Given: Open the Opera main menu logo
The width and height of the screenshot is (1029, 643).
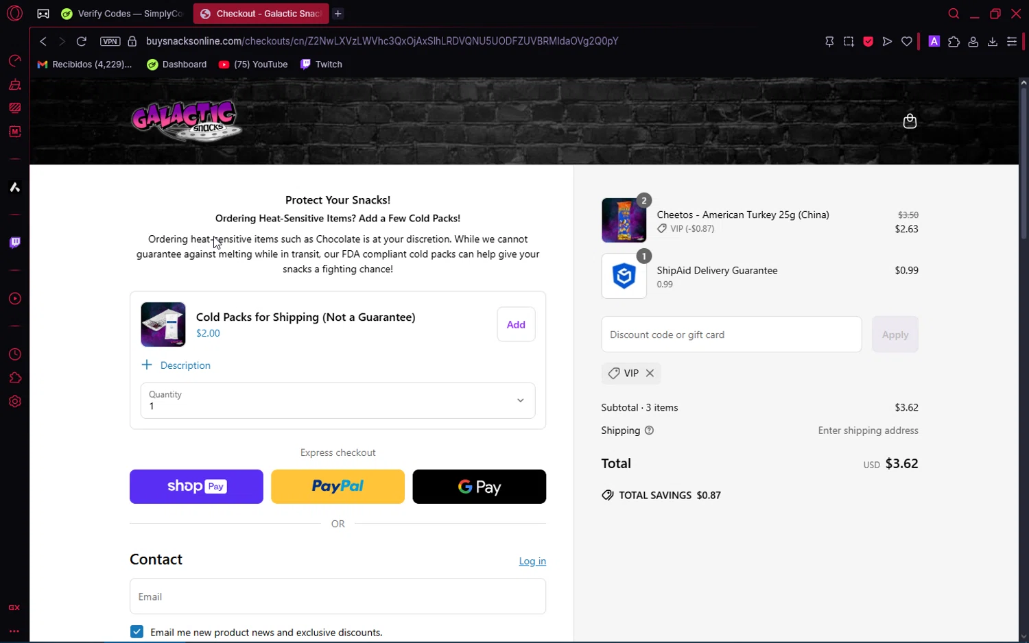Looking at the screenshot, I should click(14, 13).
